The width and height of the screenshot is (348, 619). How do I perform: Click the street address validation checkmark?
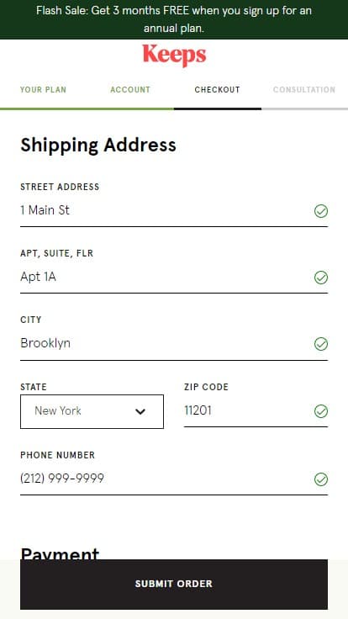[x=321, y=211]
